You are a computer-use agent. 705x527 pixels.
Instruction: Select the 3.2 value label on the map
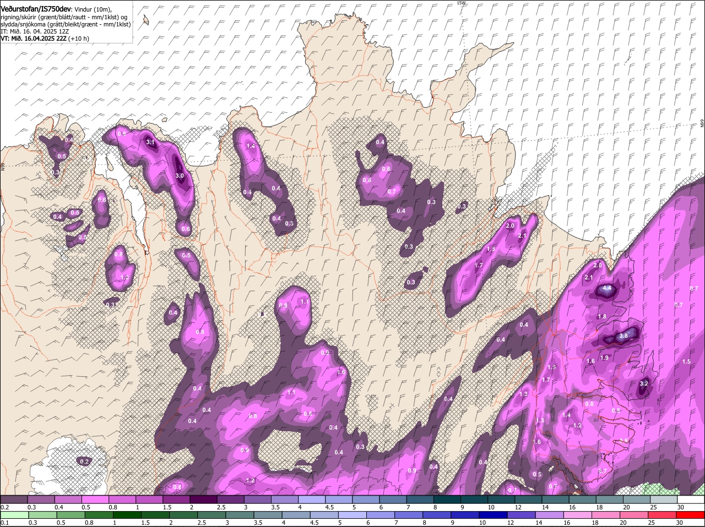pos(644,383)
